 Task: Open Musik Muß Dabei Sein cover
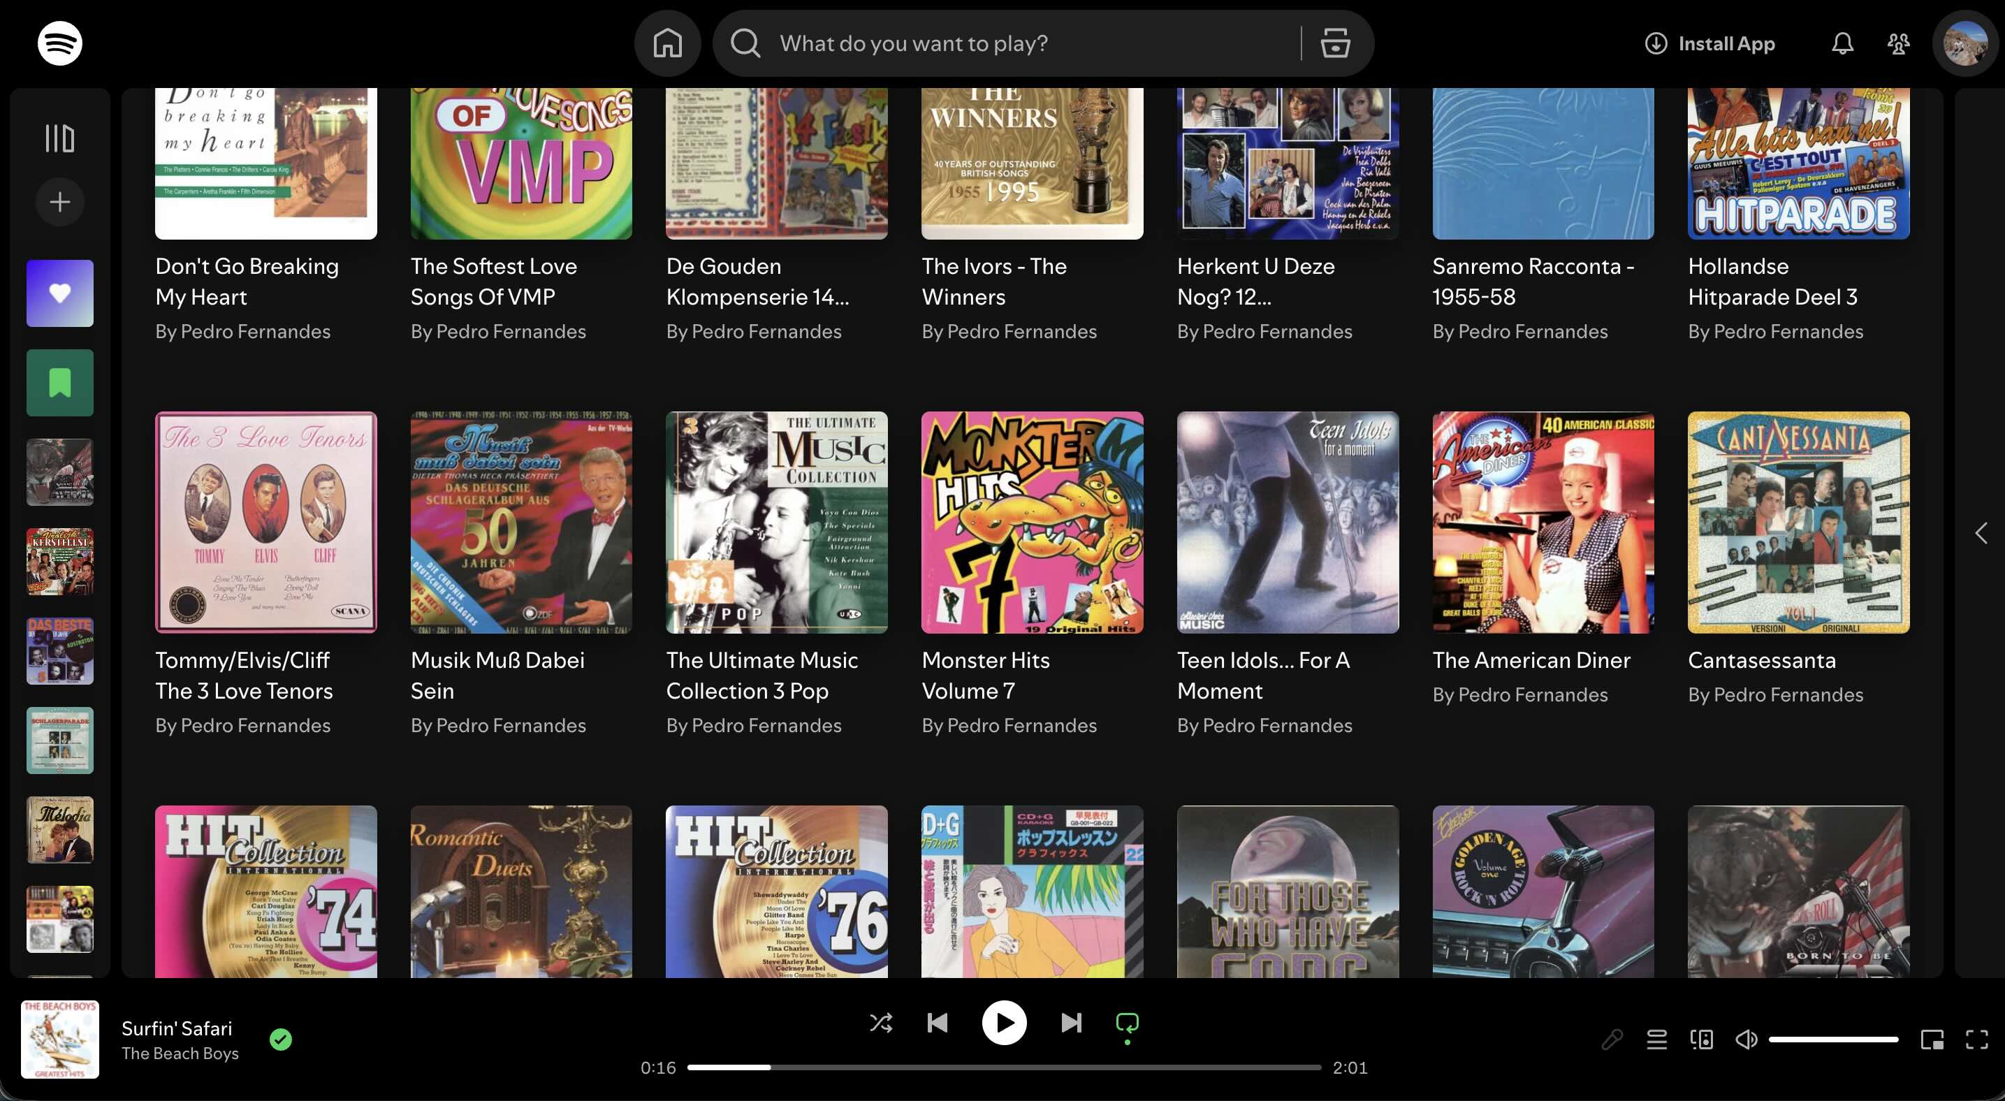[x=520, y=522]
